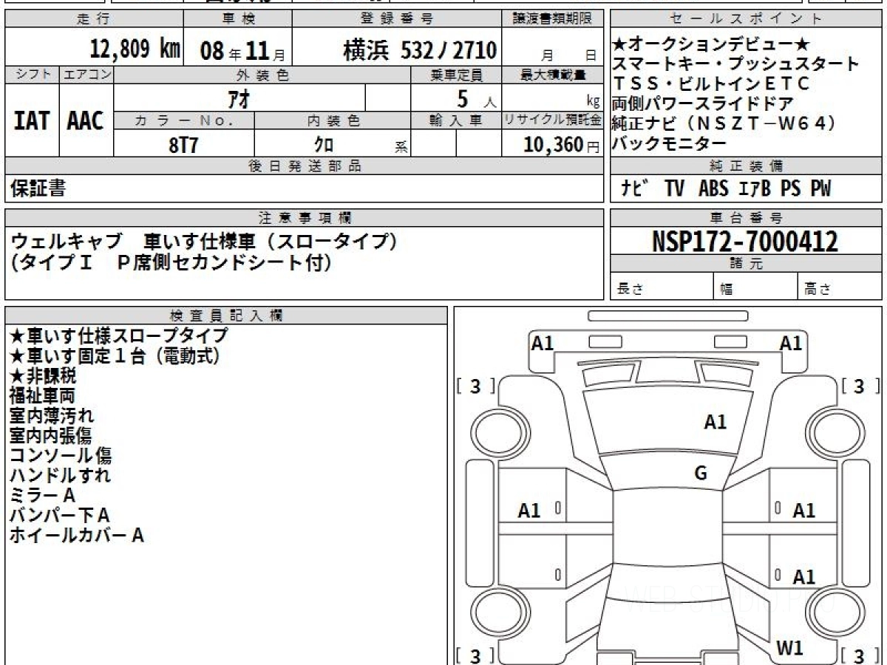
Task: Click the color number 8T7
Action: click(183, 145)
